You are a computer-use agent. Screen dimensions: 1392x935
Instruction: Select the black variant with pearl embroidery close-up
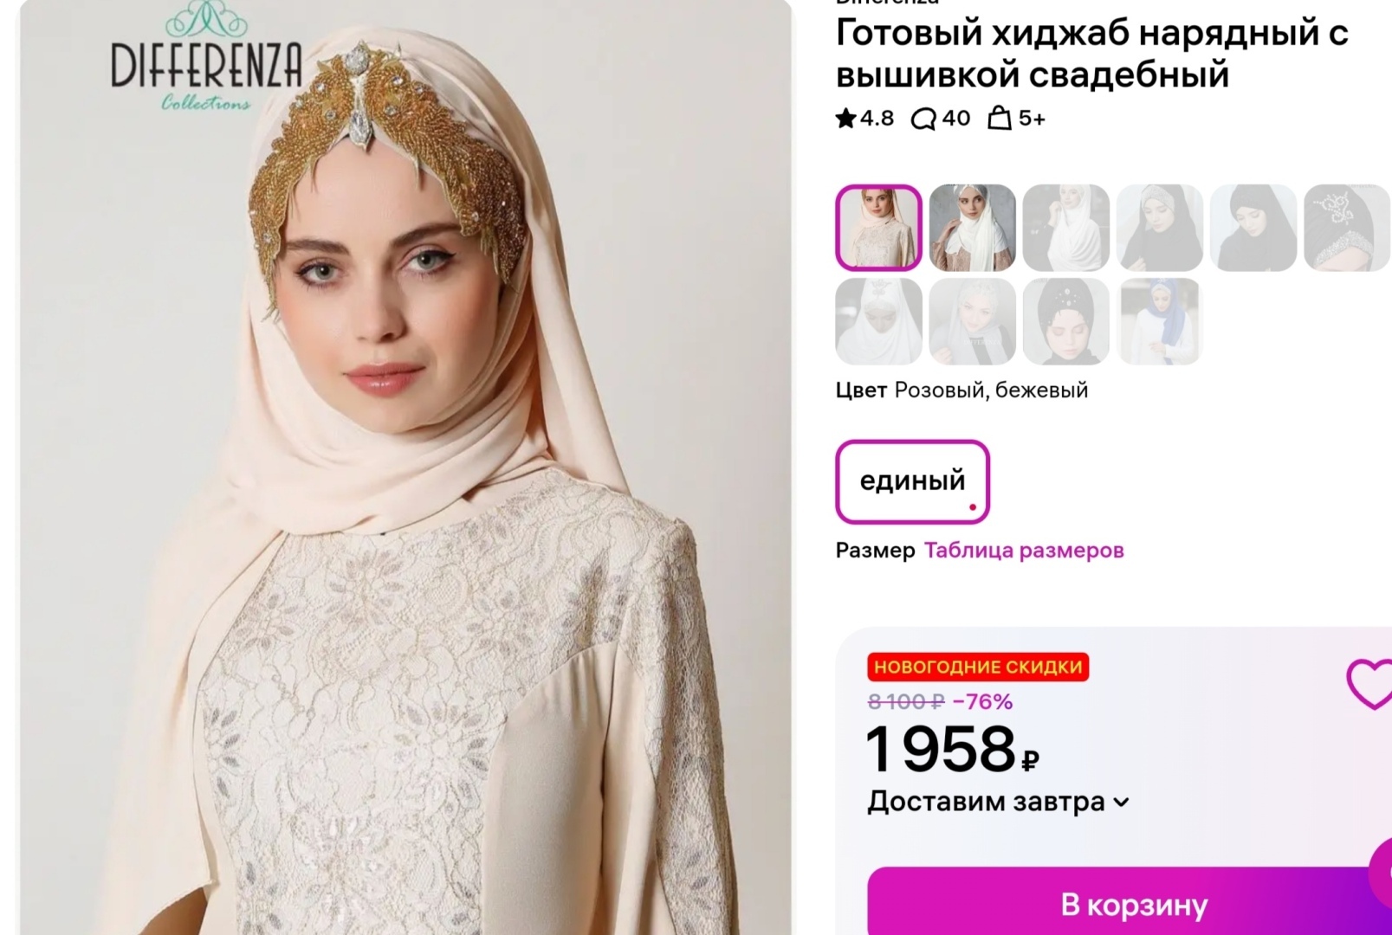point(1346,228)
